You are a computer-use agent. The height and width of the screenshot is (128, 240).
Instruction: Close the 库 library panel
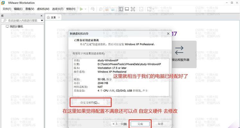click(x=41, y=16)
